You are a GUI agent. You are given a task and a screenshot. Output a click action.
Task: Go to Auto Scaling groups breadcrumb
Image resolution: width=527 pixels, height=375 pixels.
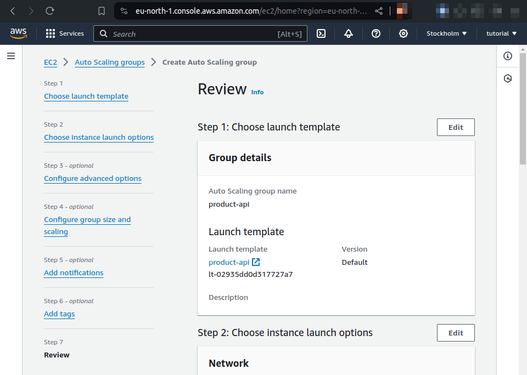tap(110, 63)
